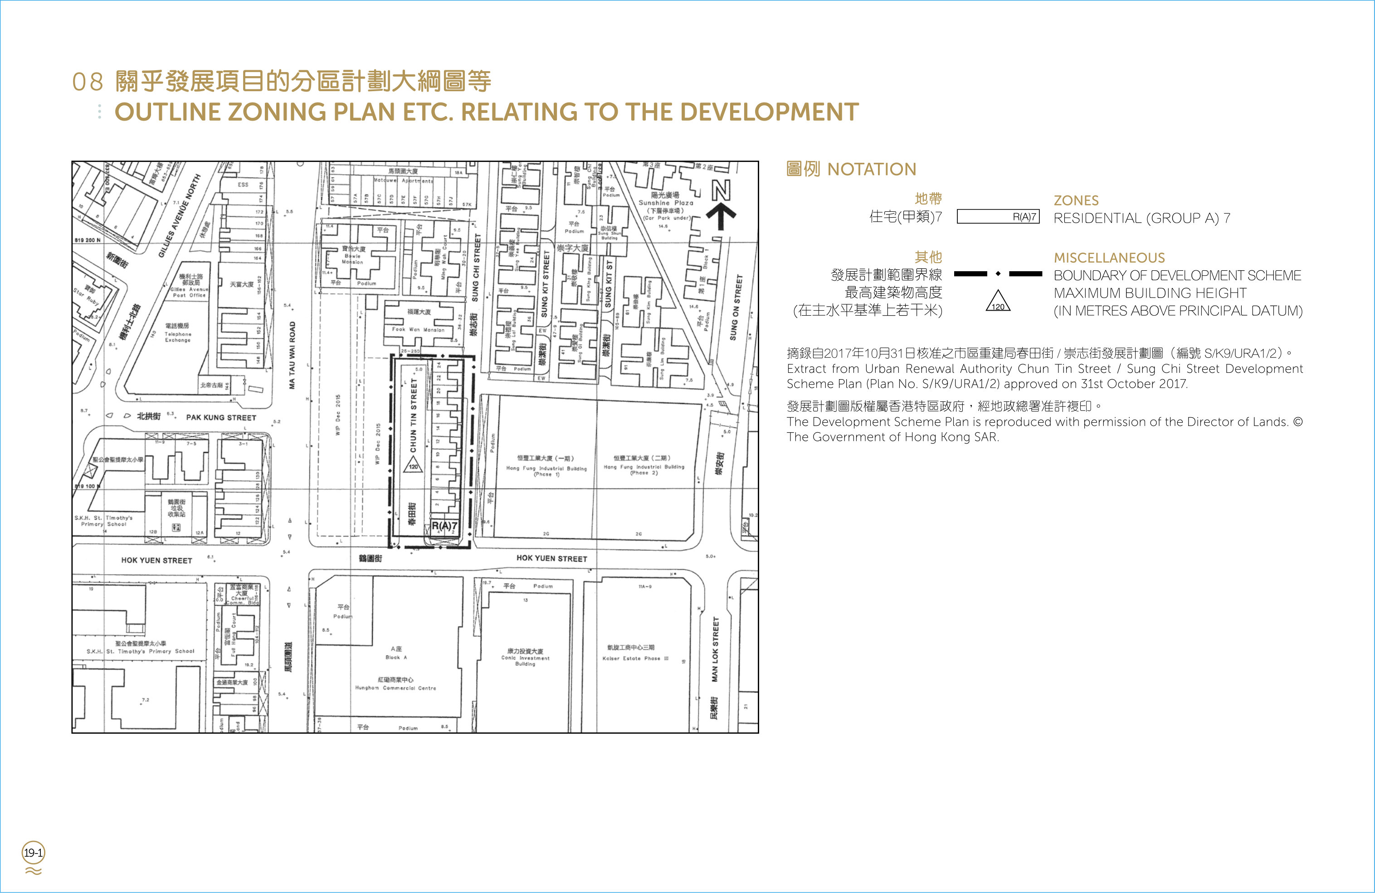
Task: Click '春田街' Chinese street label on map
Action: tap(412, 513)
